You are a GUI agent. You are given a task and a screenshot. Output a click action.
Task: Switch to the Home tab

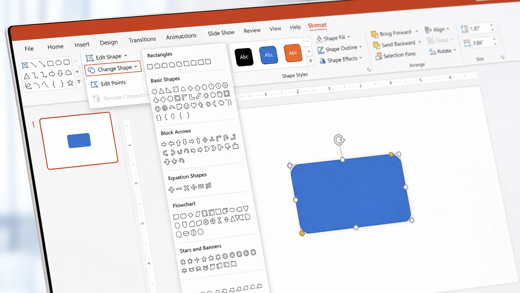click(55, 47)
